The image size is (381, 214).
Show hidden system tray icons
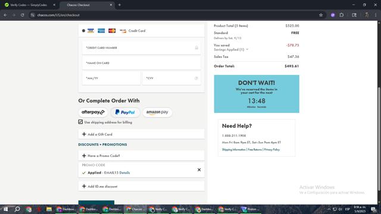click(329, 209)
